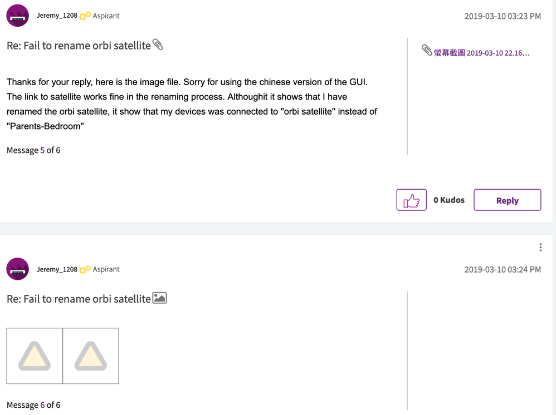This screenshot has height=415, width=556.
Task: Click the Aspirant rank gear icon in message 5
Action: [85, 16]
